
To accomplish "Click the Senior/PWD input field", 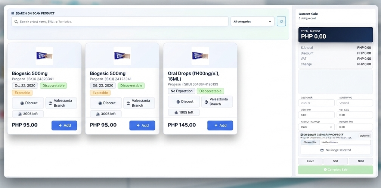I will tap(355, 103).
